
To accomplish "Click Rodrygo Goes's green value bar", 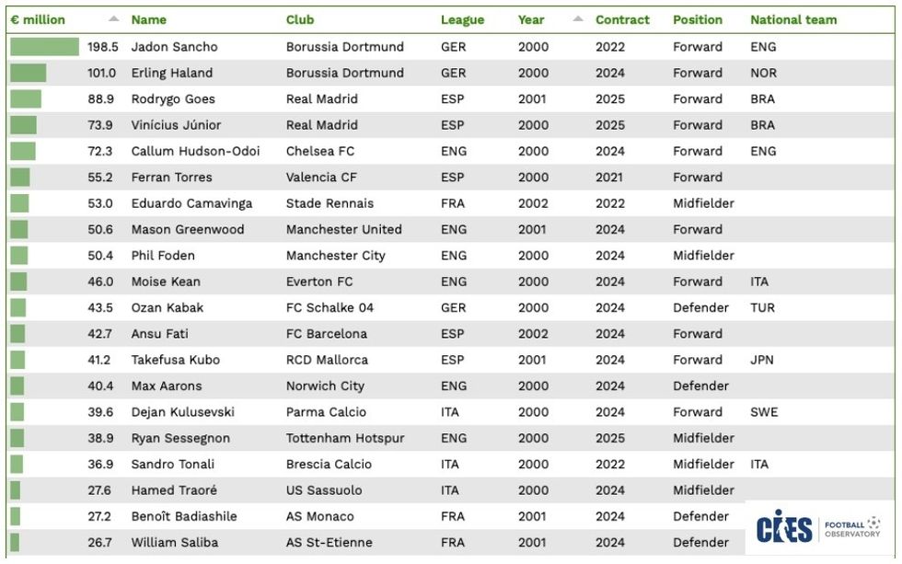I will [26, 99].
